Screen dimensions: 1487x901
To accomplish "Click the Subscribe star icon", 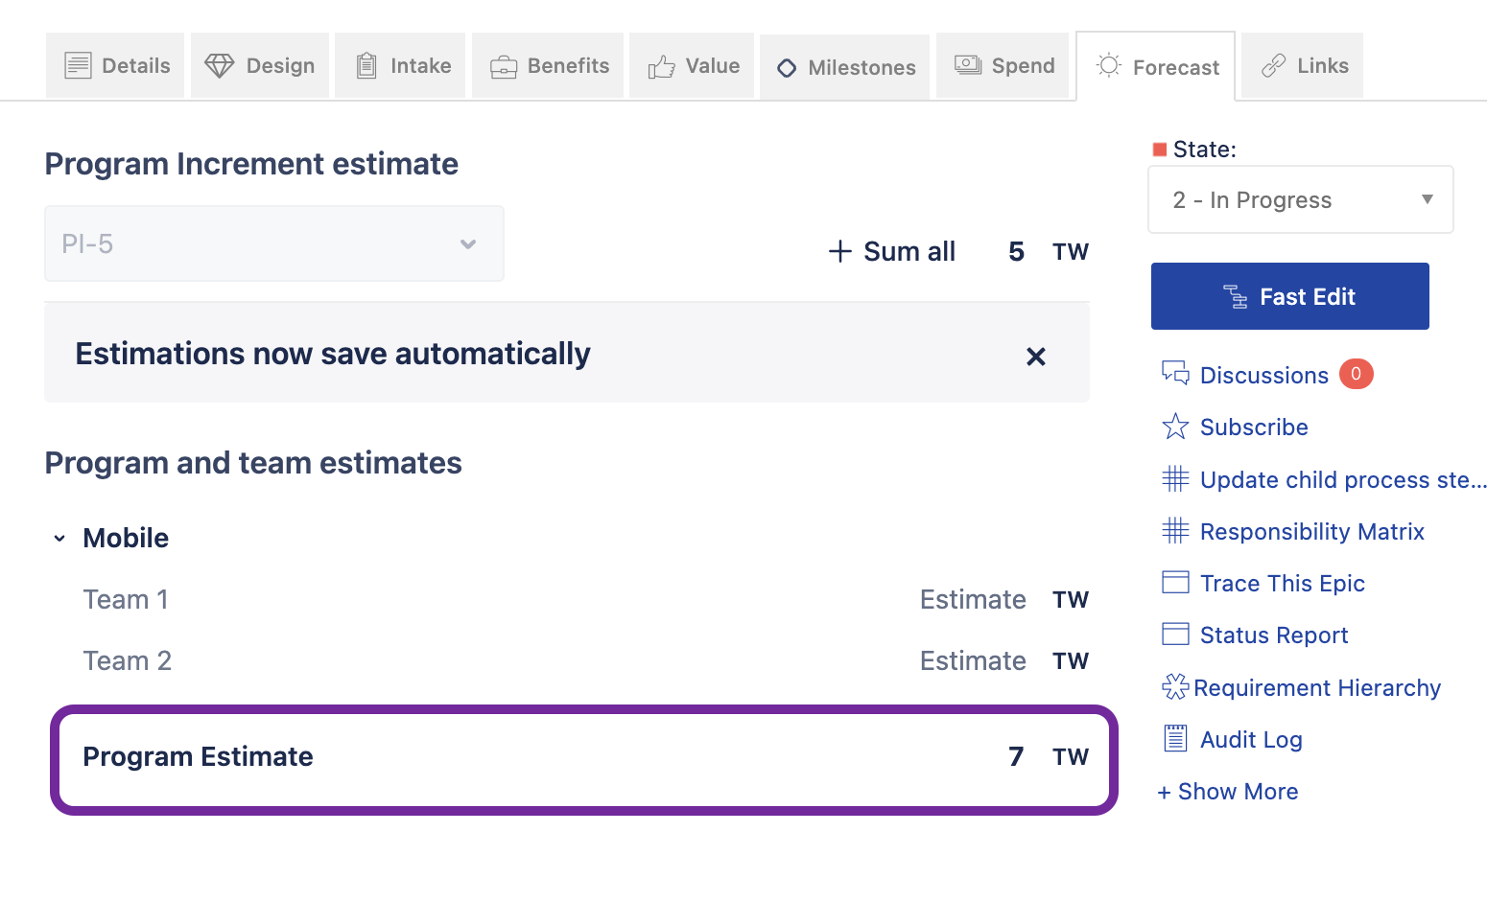I will tap(1175, 426).
